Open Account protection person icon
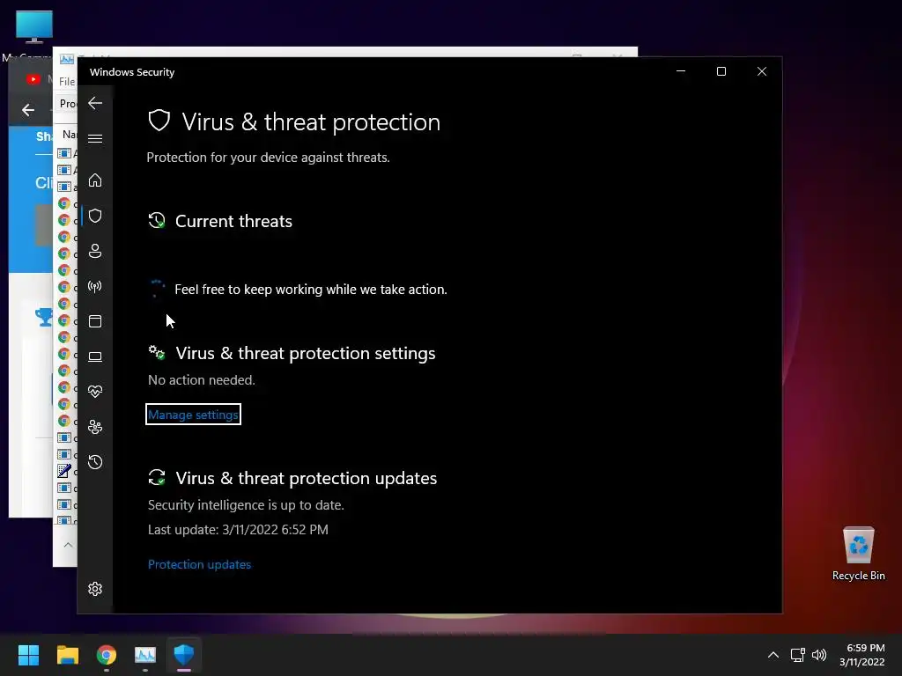The height and width of the screenshot is (676, 902). (95, 251)
